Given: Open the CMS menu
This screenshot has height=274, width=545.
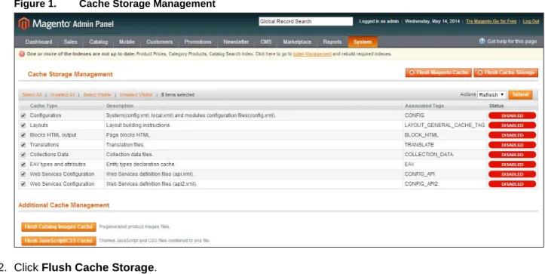Looking at the screenshot, I should (x=266, y=42).
